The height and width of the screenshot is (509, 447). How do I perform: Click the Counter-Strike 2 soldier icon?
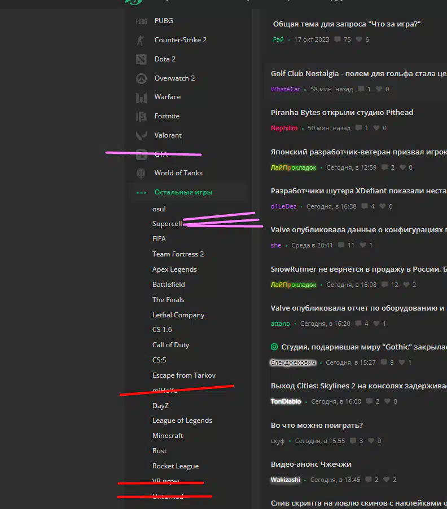(x=141, y=40)
